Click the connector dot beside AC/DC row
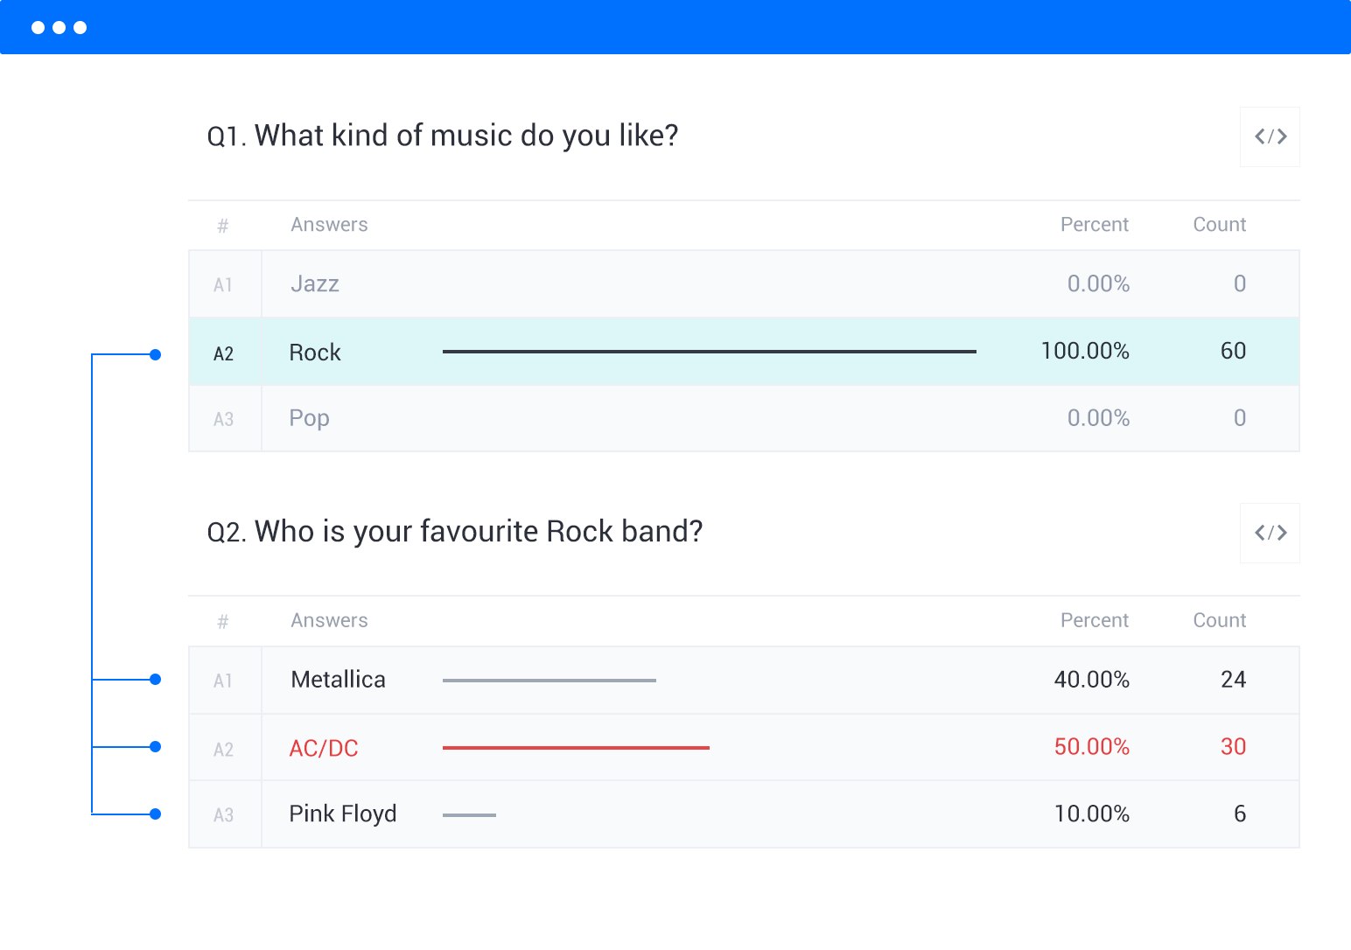 click(x=155, y=746)
